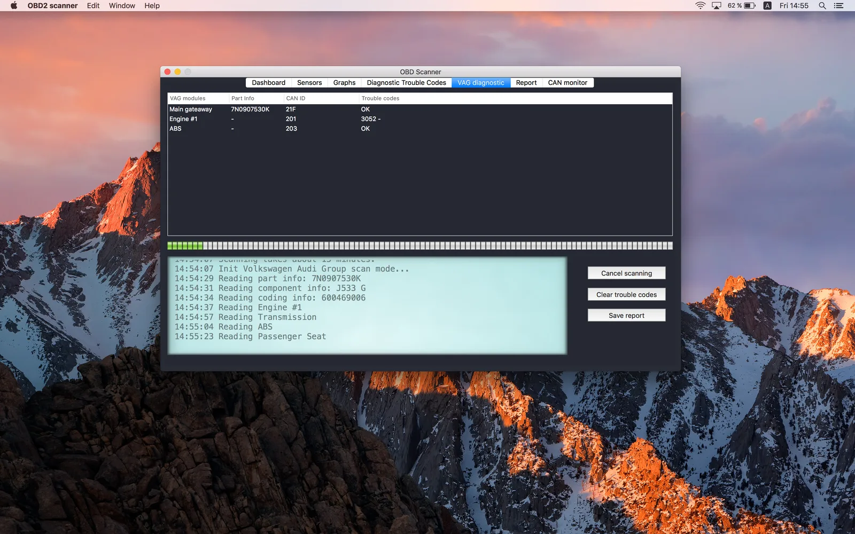Click log line Reading part info
The height and width of the screenshot is (534, 855).
(x=267, y=278)
